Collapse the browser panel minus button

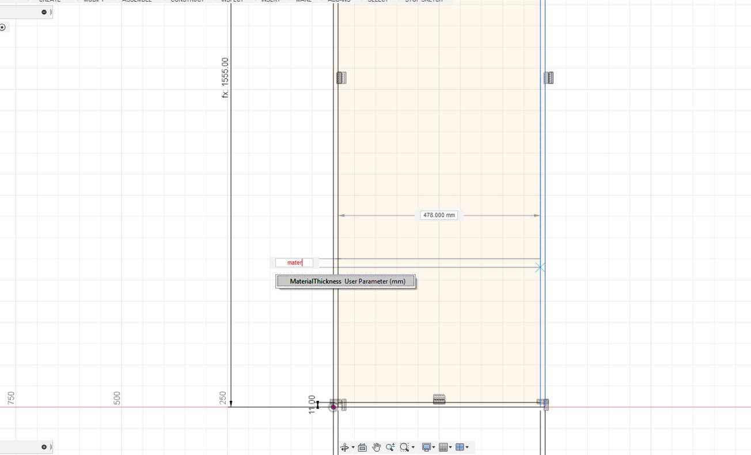click(x=44, y=12)
